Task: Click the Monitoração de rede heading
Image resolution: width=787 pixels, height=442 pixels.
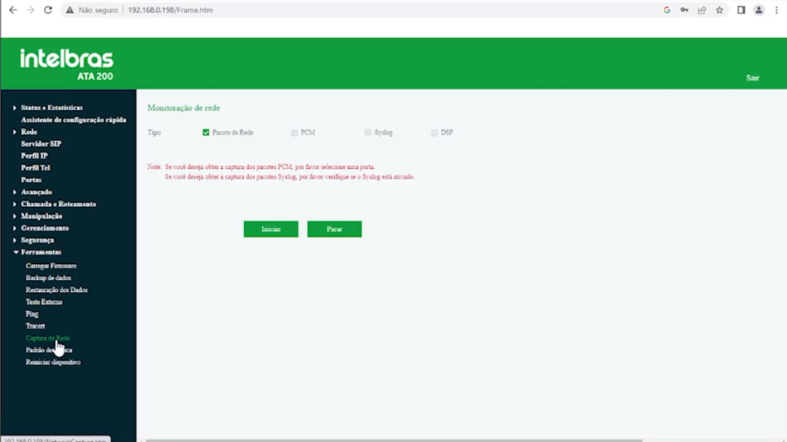Action: 184,108
